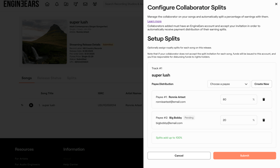
Task: Play the track super lush
Action: click(x=31, y=105)
